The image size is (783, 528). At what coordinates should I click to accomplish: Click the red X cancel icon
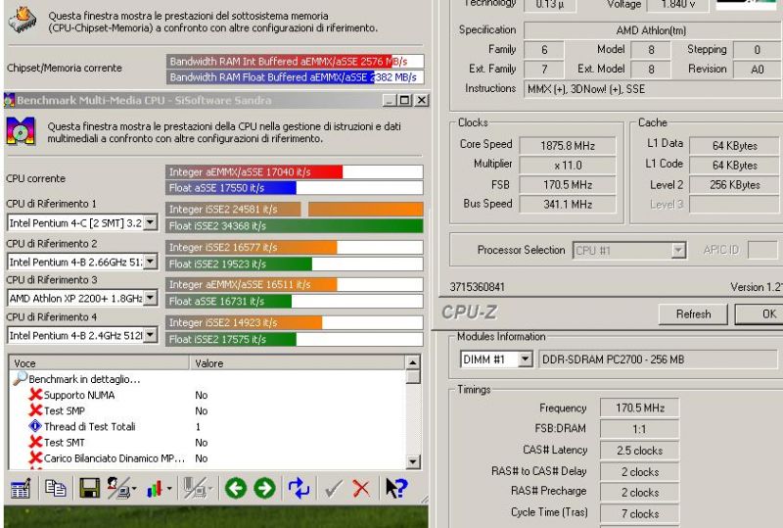361,488
